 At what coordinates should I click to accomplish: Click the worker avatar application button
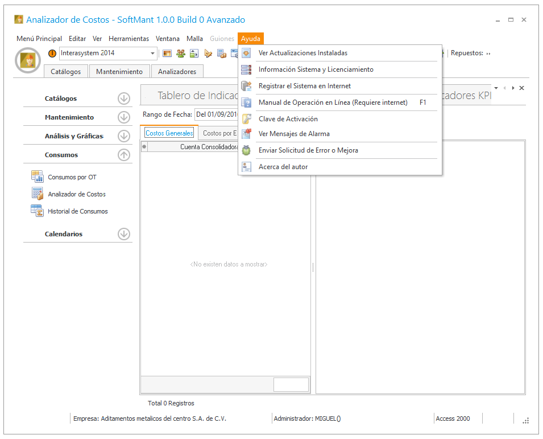[x=28, y=60]
